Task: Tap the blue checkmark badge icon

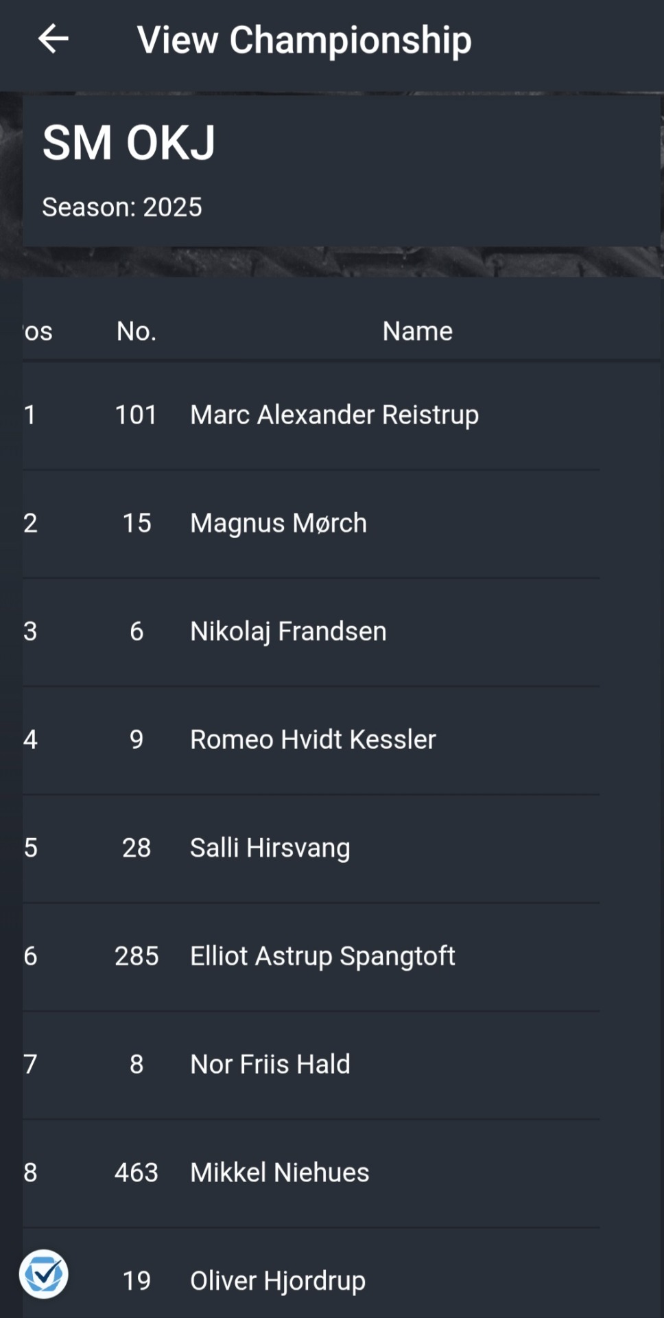Action: coord(44,1274)
